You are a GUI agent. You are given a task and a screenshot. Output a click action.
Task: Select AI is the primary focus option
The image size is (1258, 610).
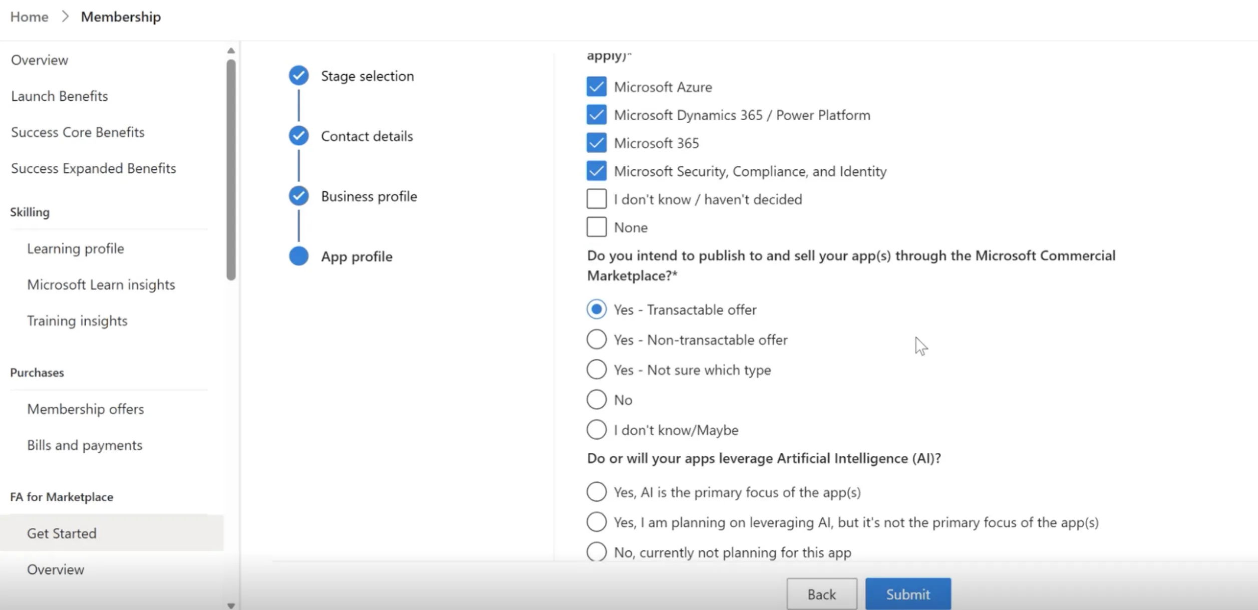596,492
